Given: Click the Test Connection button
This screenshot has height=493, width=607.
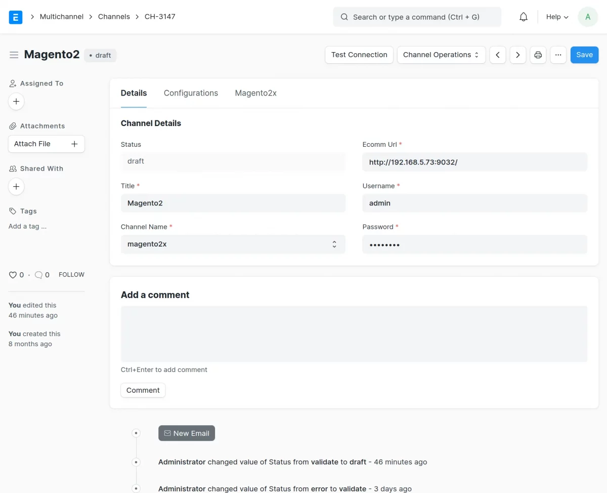Looking at the screenshot, I should [359, 55].
